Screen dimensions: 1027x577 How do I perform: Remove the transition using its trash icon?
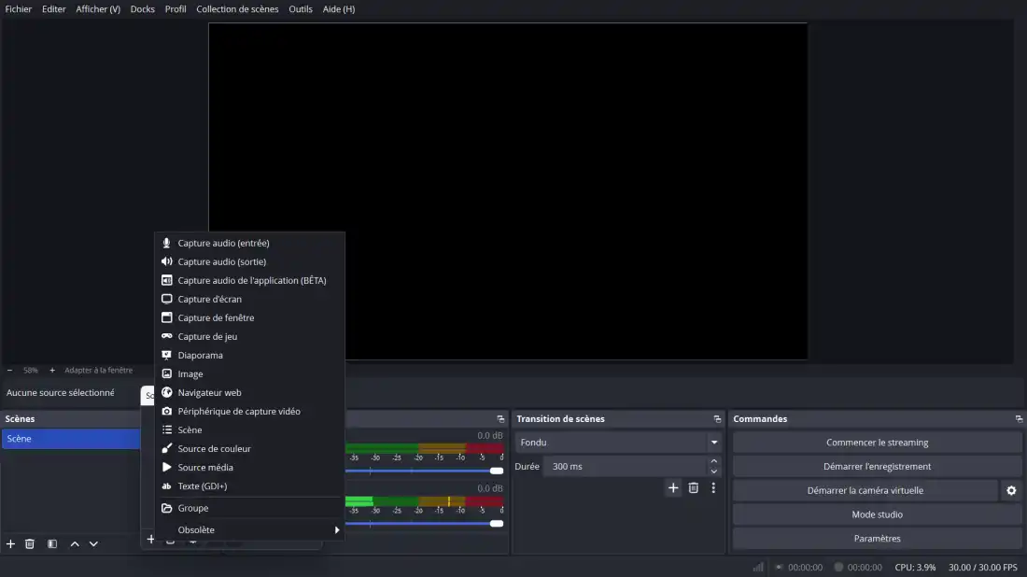click(x=694, y=487)
